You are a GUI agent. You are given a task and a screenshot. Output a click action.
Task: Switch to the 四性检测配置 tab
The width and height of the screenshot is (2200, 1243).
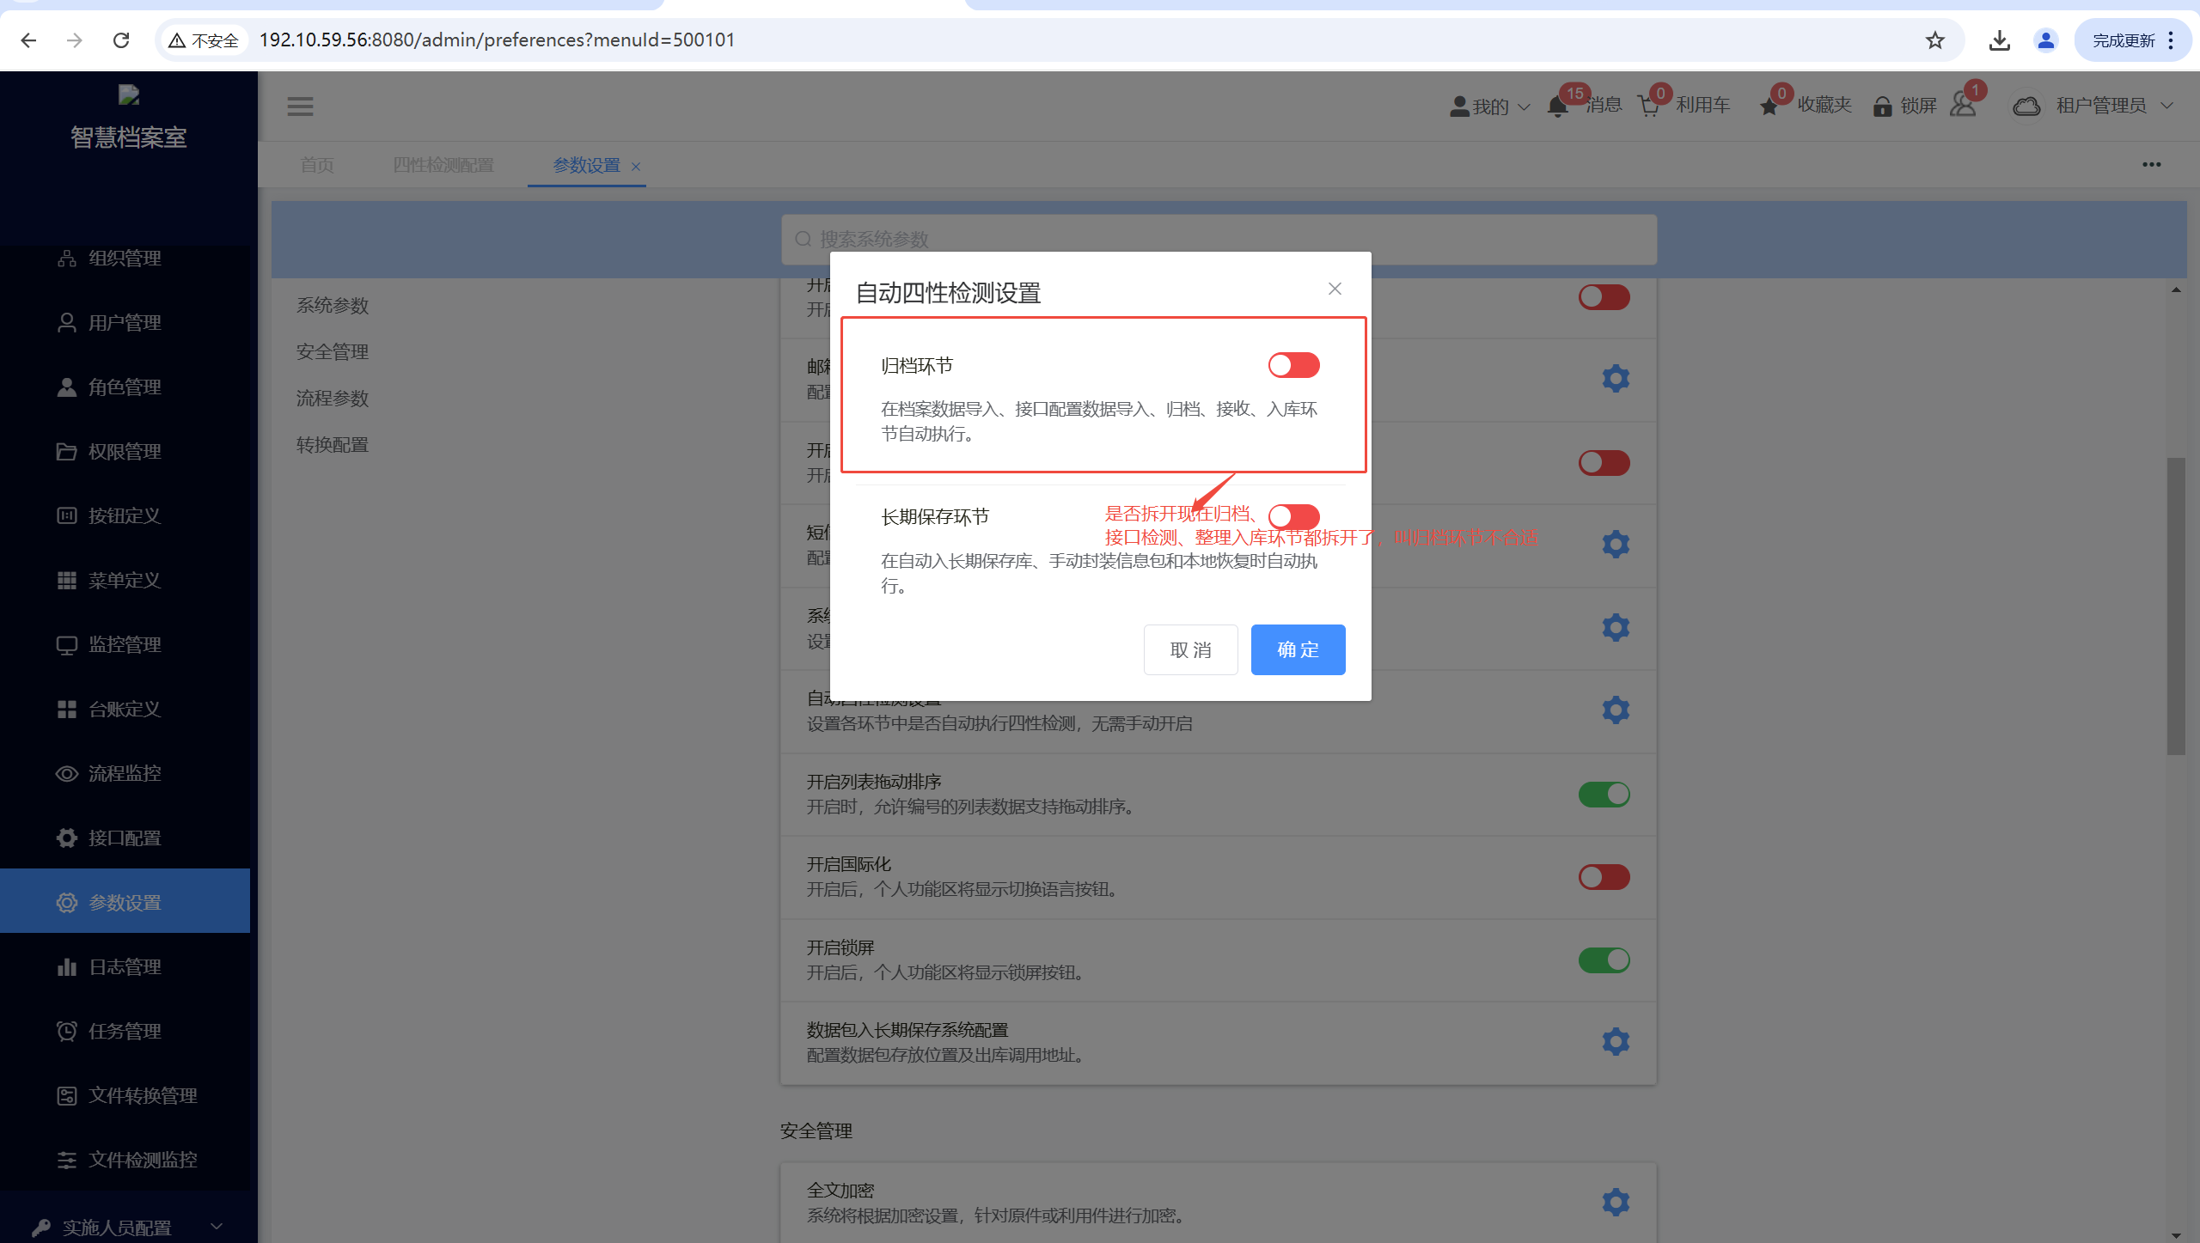pyautogui.click(x=443, y=165)
